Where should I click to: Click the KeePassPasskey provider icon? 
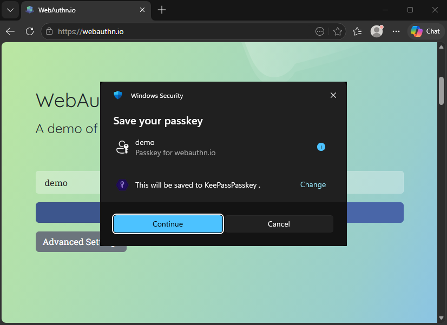point(122,185)
